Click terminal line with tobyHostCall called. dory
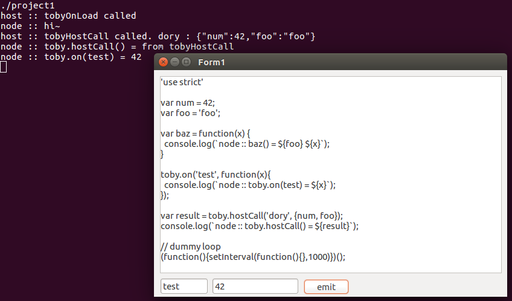Image resolution: width=512 pixels, height=301 pixels. click(x=158, y=36)
